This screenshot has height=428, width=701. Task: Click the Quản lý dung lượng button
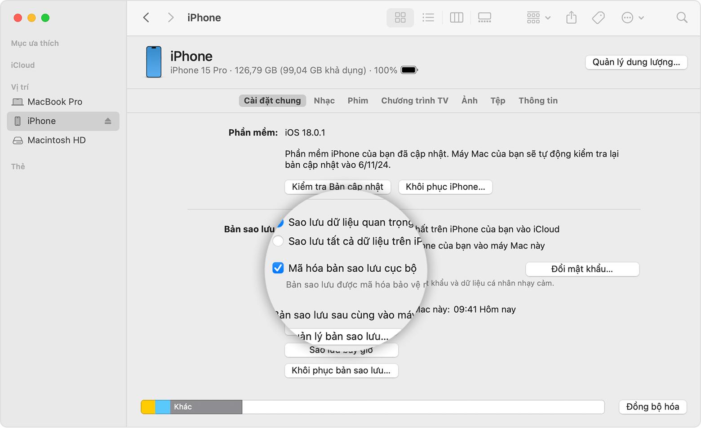coord(636,62)
